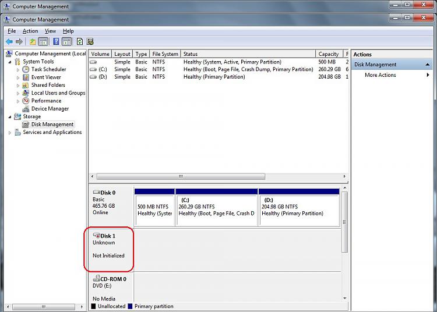Click the Disk 1 not-initialized warning icon
437x312 pixels.
click(96, 236)
